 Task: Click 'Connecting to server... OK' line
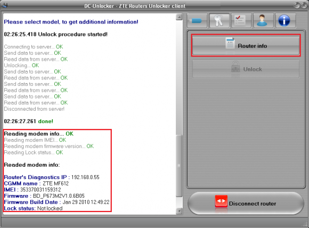[34, 47]
